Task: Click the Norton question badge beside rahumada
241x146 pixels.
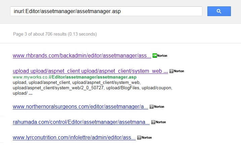Action: (x=153, y=122)
